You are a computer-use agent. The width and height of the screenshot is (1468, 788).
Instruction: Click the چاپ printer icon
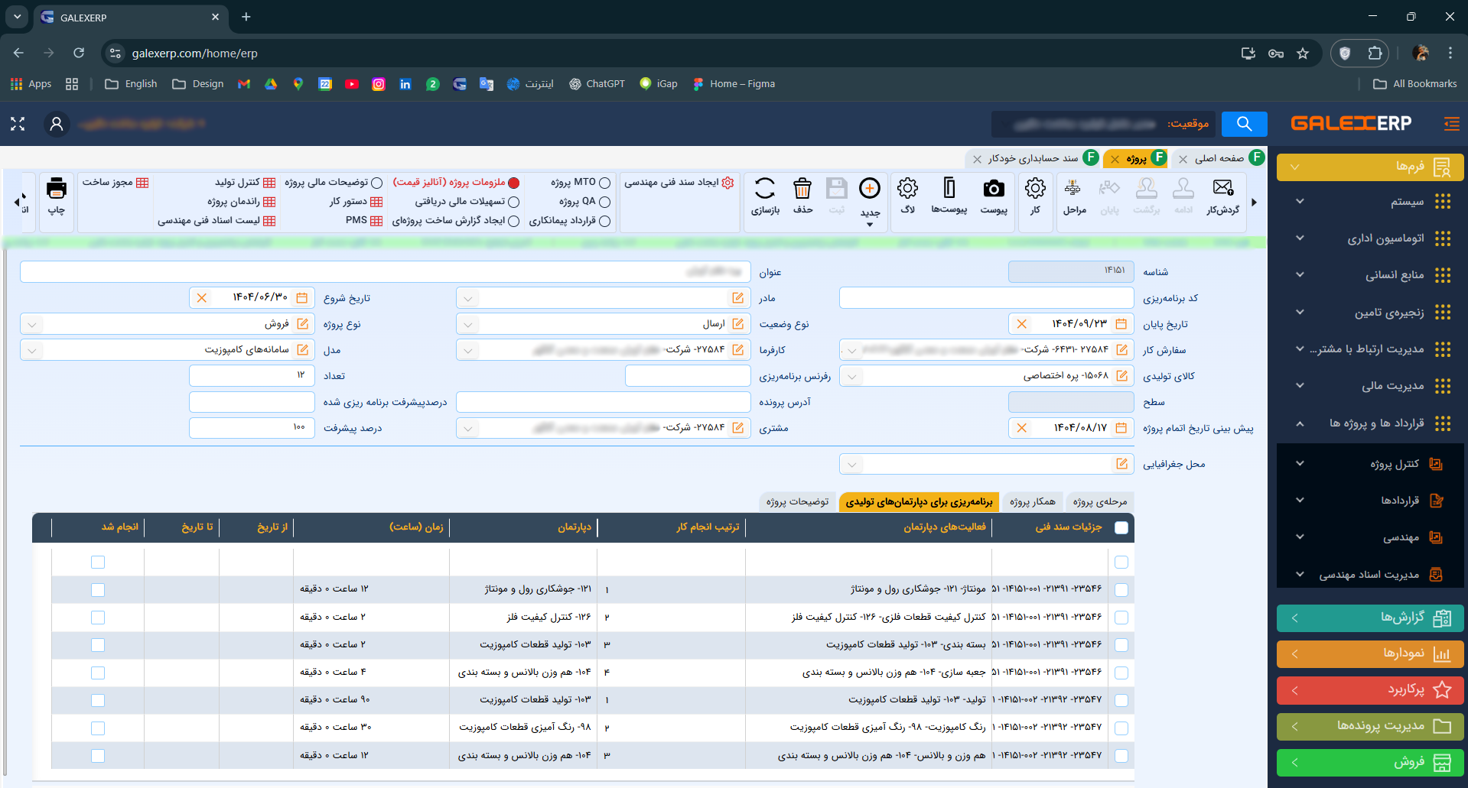pyautogui.click(x=57, y=188)
